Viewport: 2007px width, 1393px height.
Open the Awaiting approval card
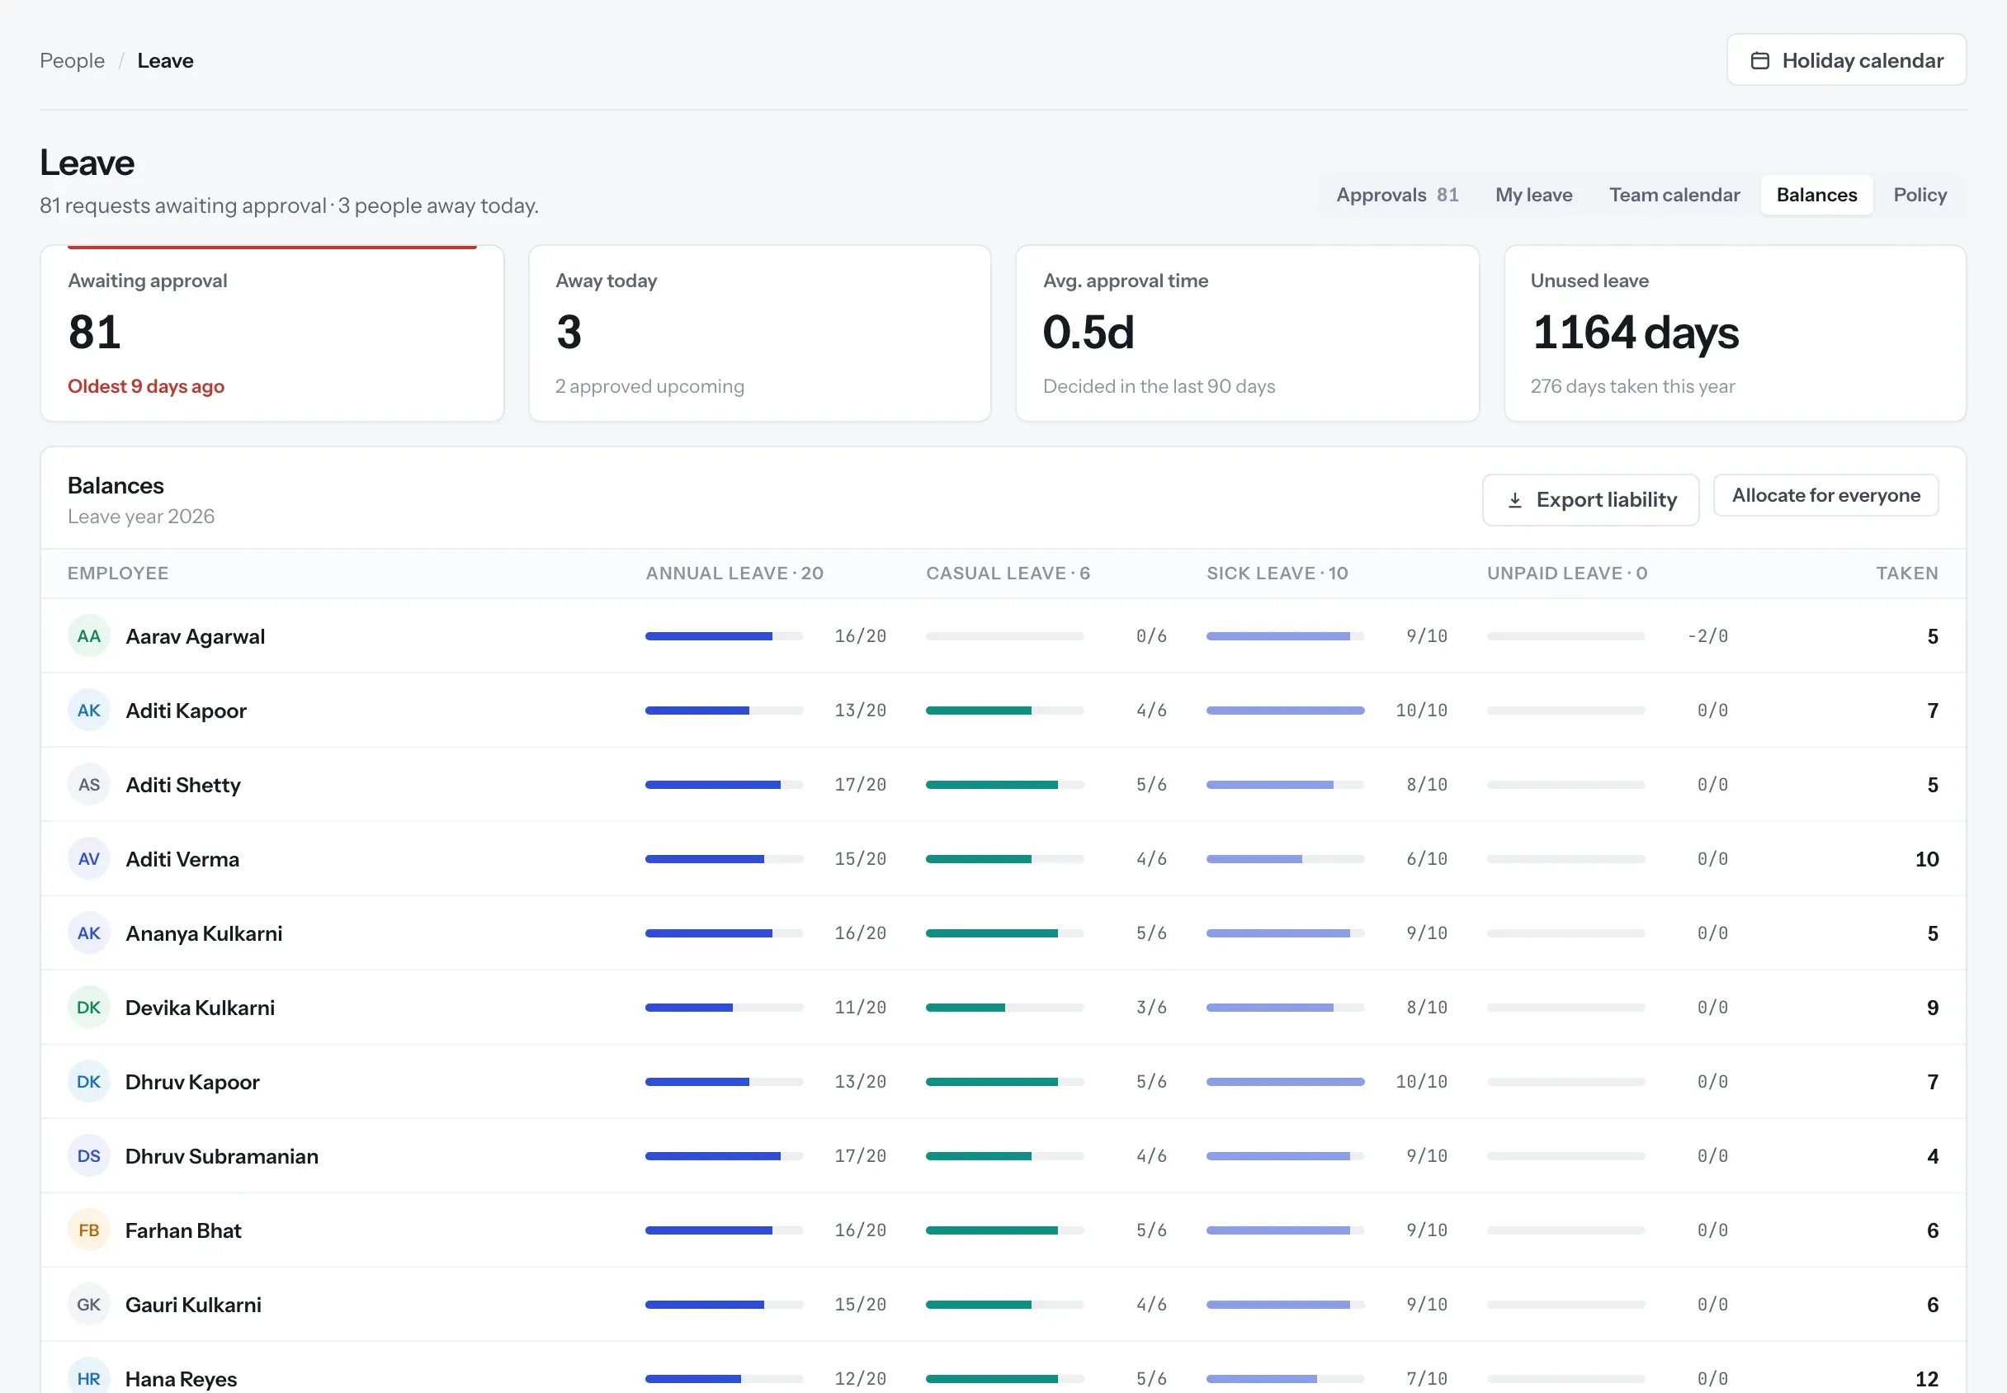coord(272,333)
